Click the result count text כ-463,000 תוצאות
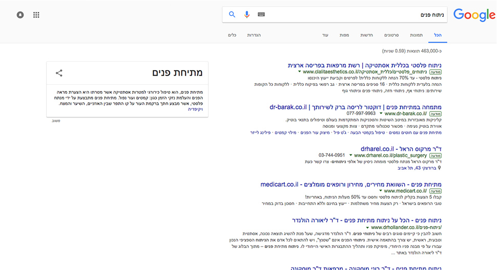The height and width of the screenshot is (270, 497). [412, 51]
